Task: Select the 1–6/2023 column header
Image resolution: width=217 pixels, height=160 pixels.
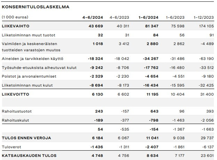Action: pyautogui.click(x=175, y=17)
